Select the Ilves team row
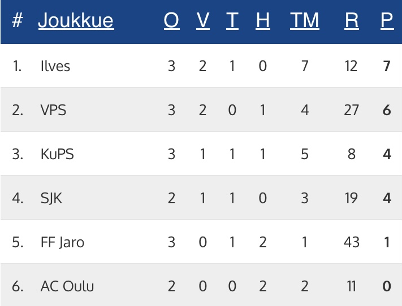This screenshot has width=402, height=306. click(x=55, y=66)
